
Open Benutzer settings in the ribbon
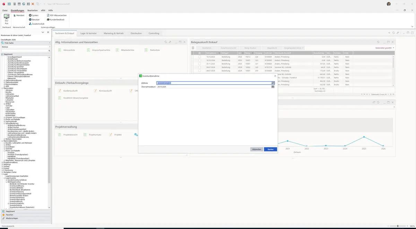click(x=34, y=19)
